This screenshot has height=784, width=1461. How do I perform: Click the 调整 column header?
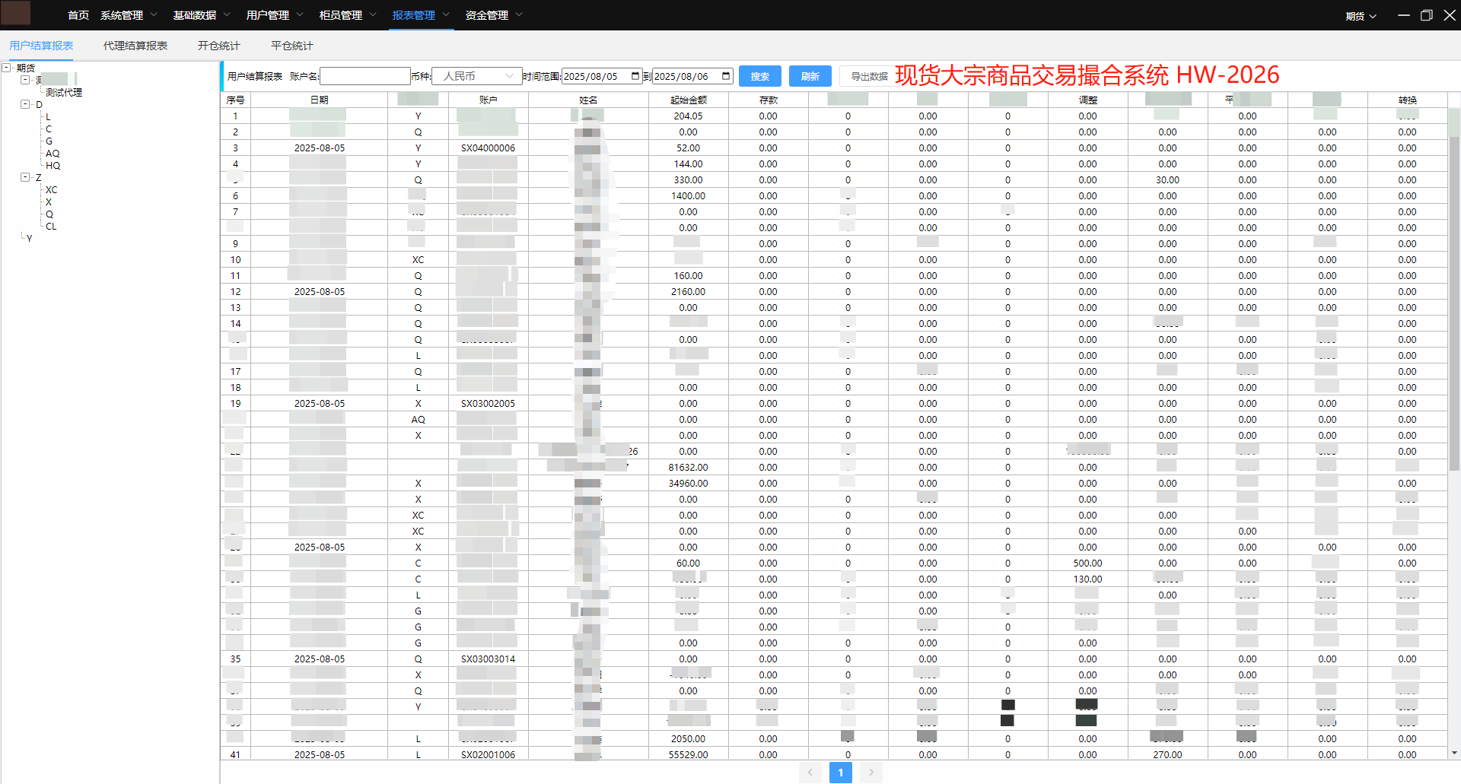1088,100
